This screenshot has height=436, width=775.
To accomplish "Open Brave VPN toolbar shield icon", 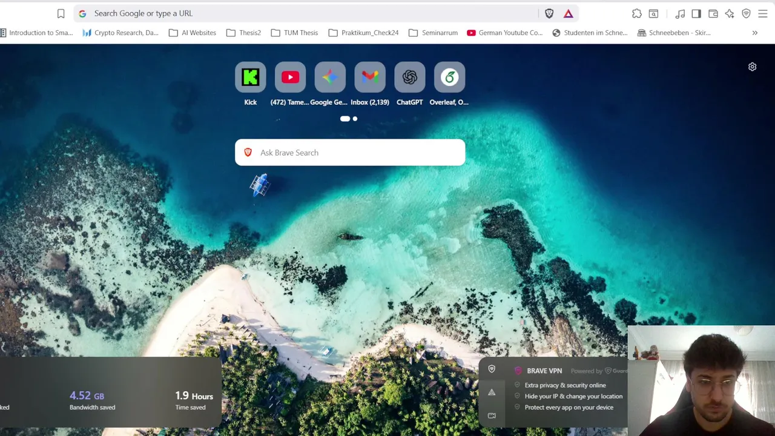I will tap(746, 13).
